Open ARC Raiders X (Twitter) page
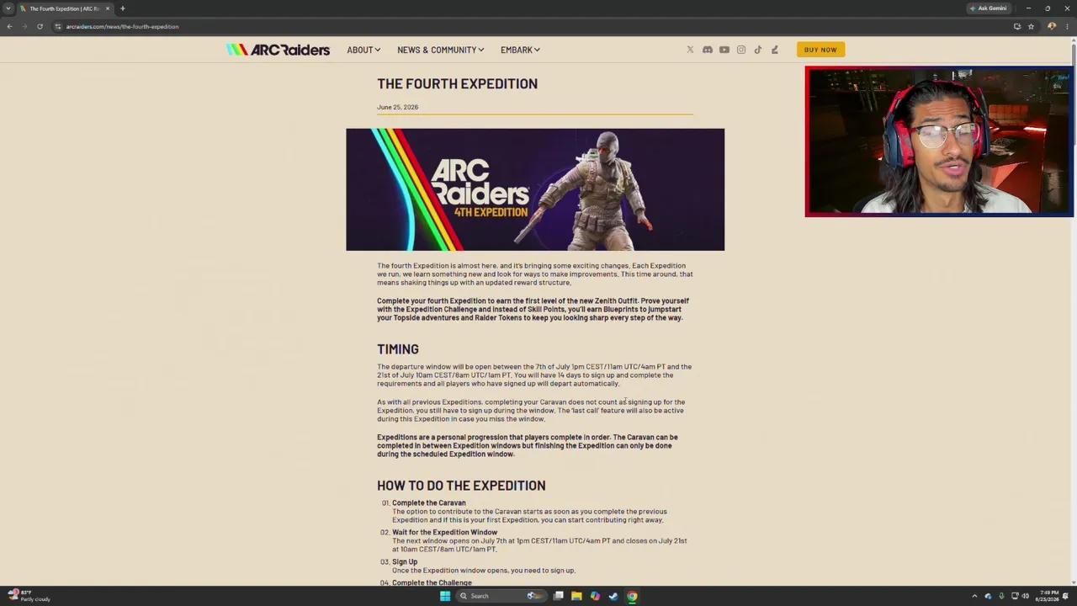This screenshot has width=1077, height=606. coord(690,50)
